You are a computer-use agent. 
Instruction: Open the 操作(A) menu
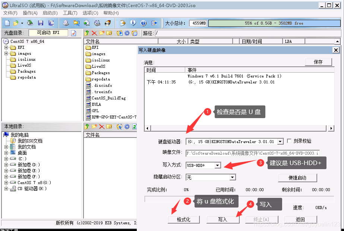point(30,13)
